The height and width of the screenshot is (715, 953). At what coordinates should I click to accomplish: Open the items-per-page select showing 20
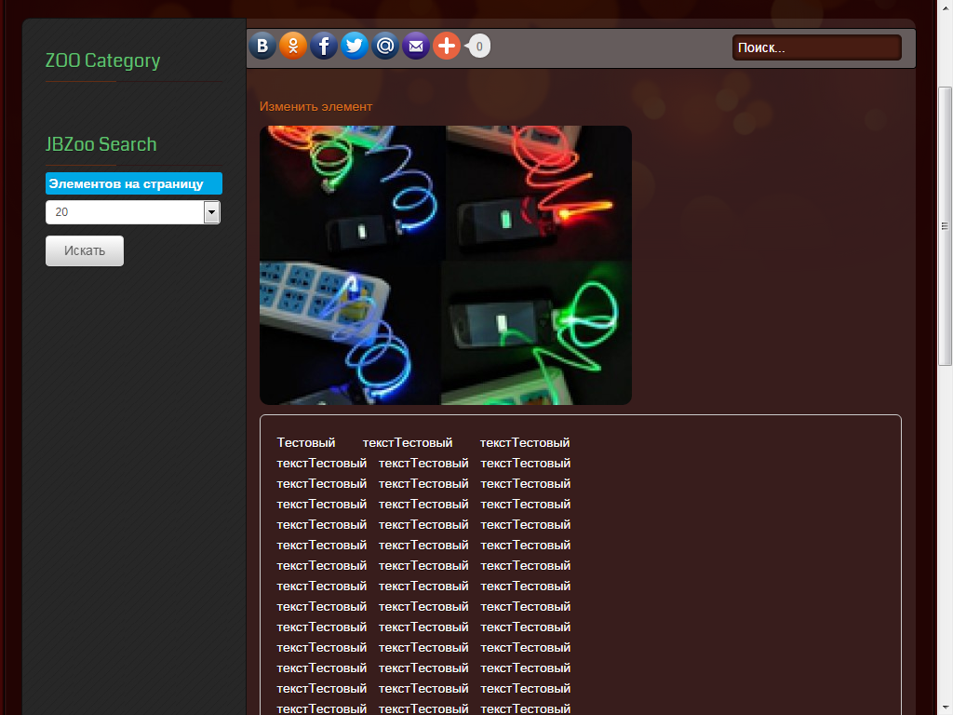click(x=124, y=212)
